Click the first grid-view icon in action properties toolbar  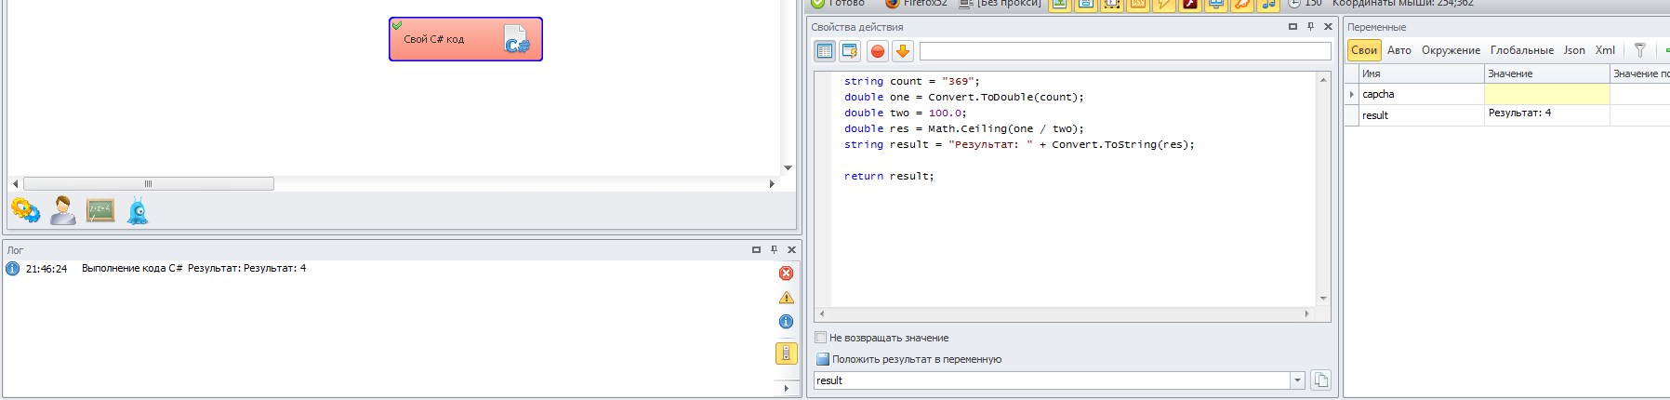coord(825,51)
